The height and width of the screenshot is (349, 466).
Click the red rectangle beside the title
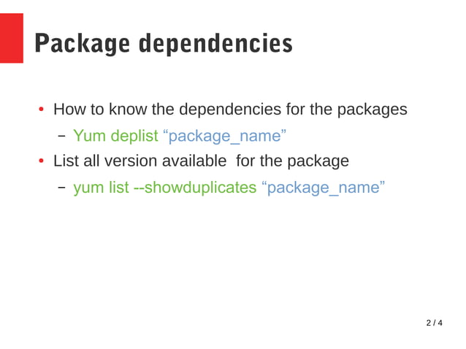click(x=12, y=38)
